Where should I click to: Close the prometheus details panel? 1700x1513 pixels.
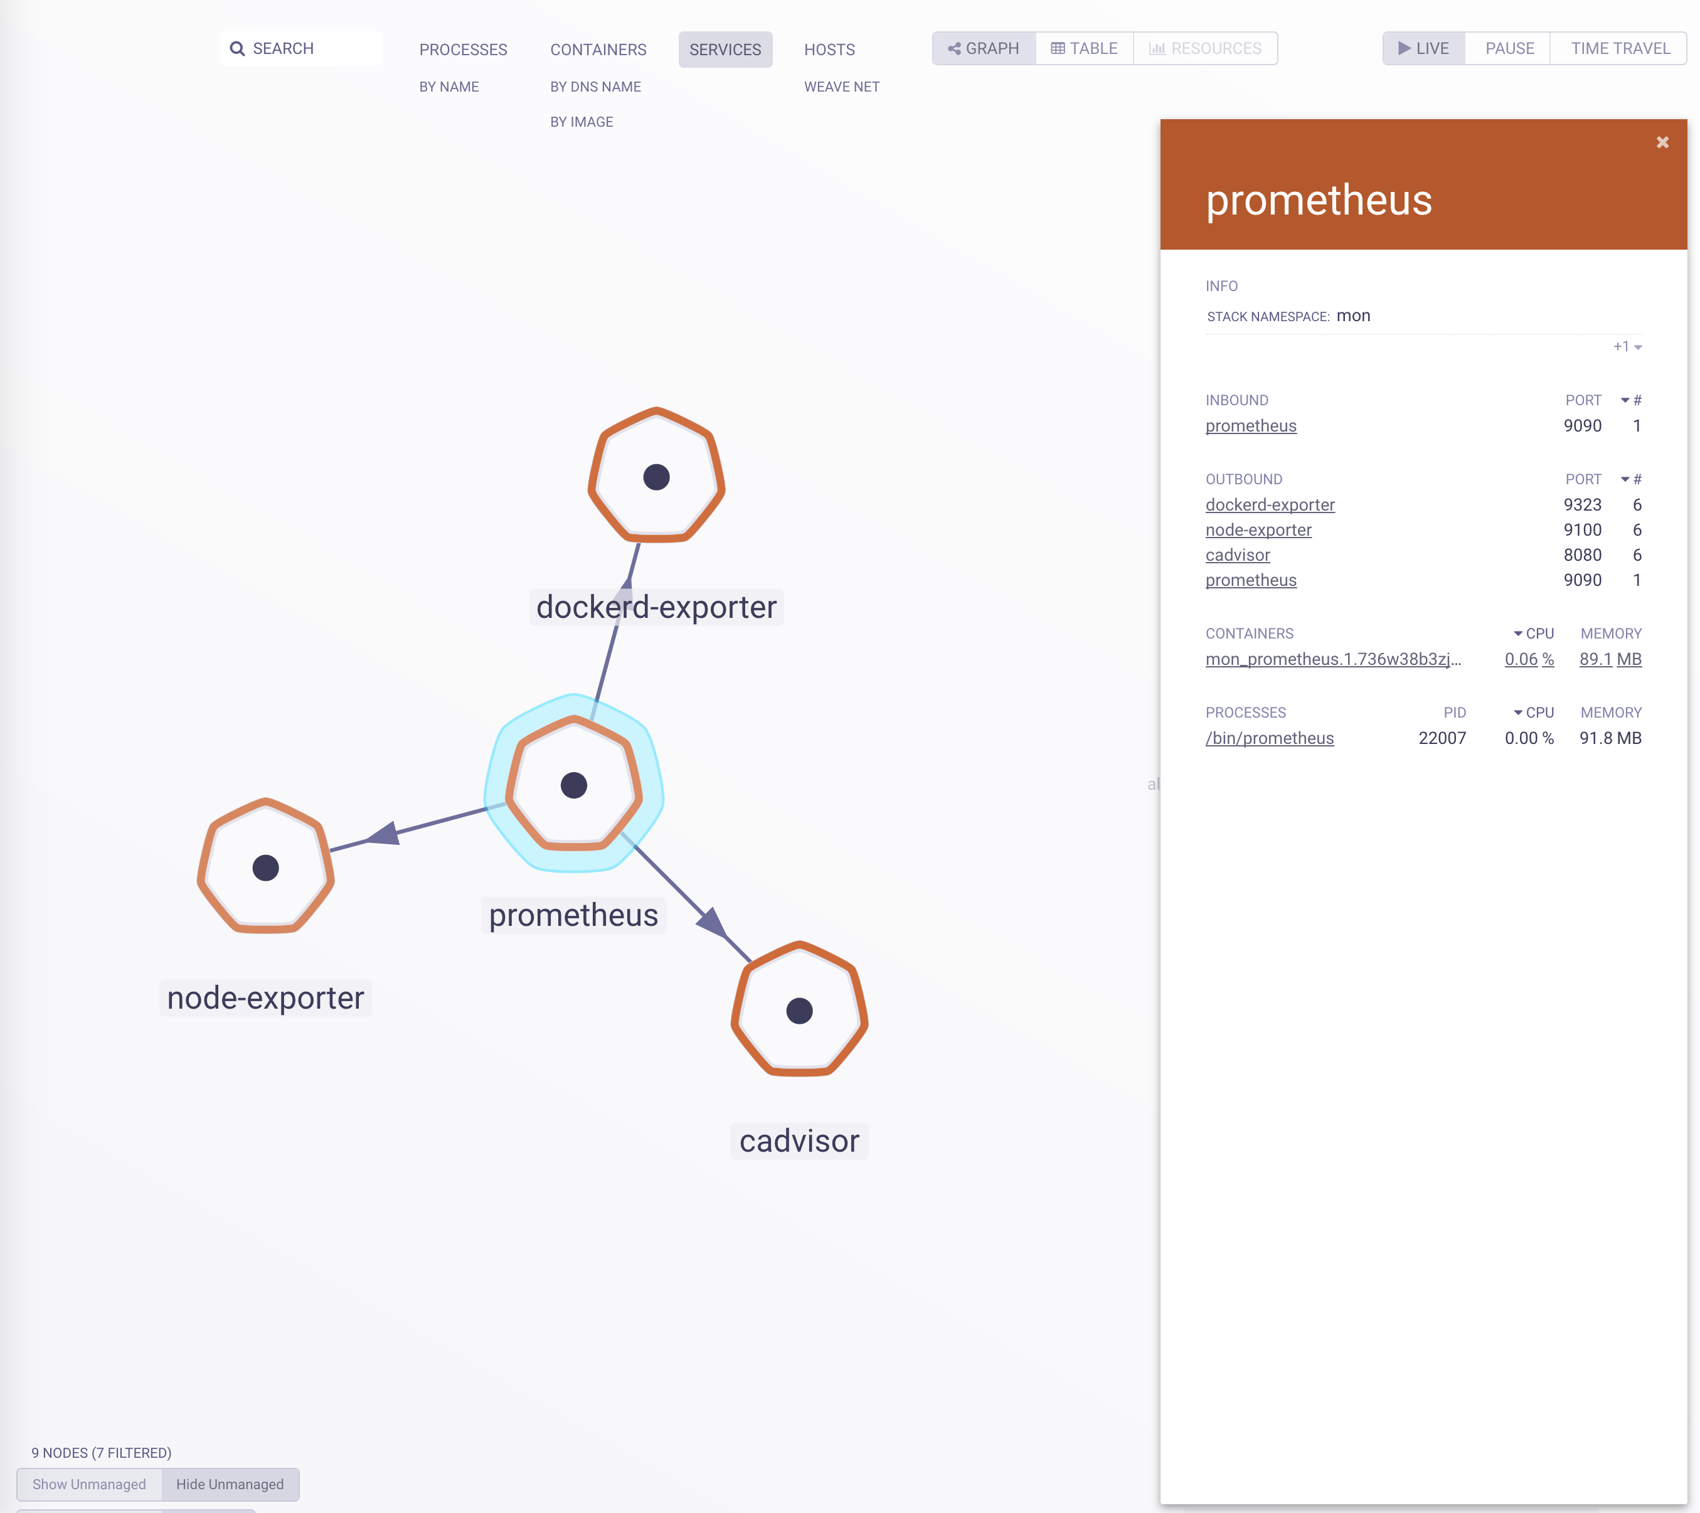(x=1662, y=142)
